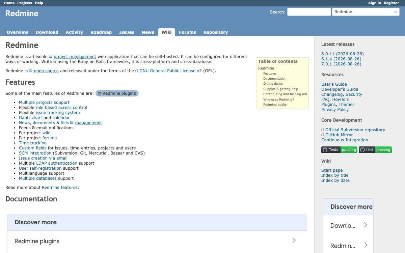Viewport: 405px width, 253px height.
Task: Open the project selector dropdown showing Redmine
Action: [366, 12]
